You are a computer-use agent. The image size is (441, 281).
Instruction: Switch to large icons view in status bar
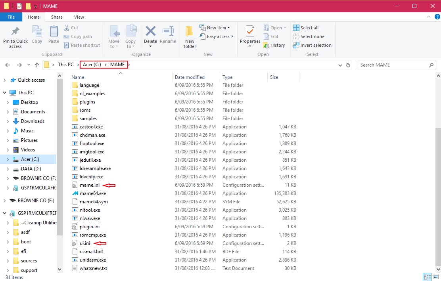436,277
